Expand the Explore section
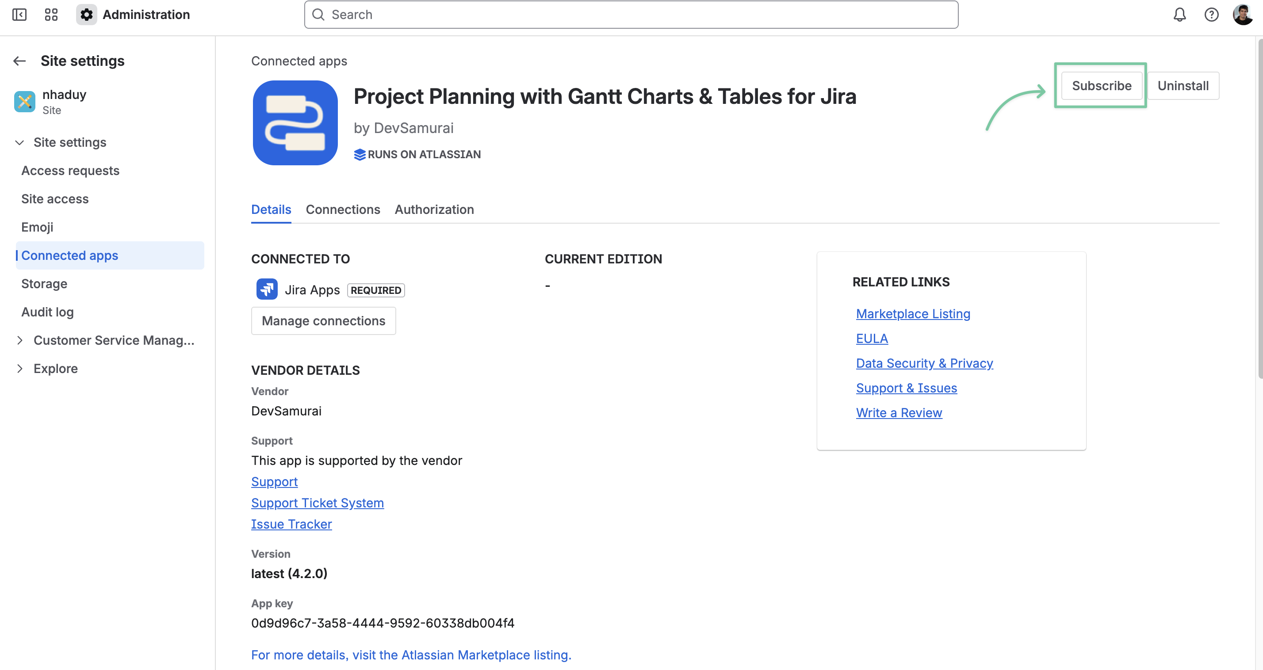 pos(19,369)
